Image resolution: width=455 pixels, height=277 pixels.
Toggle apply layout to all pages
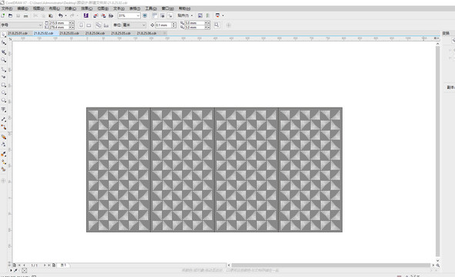(99, 25)
